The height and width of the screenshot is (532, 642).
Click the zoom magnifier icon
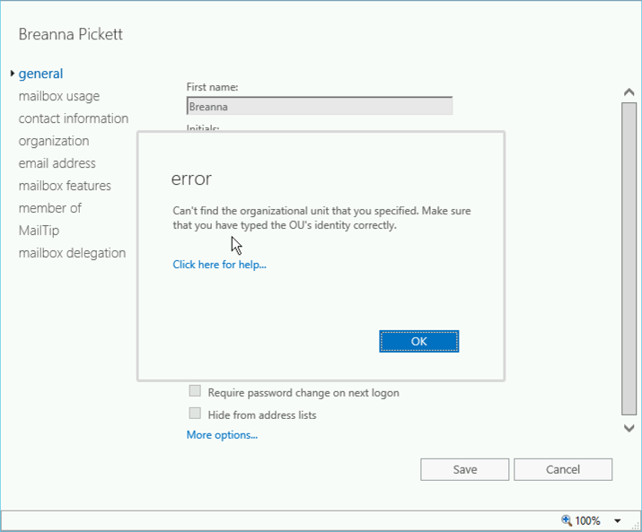[567, 520]
